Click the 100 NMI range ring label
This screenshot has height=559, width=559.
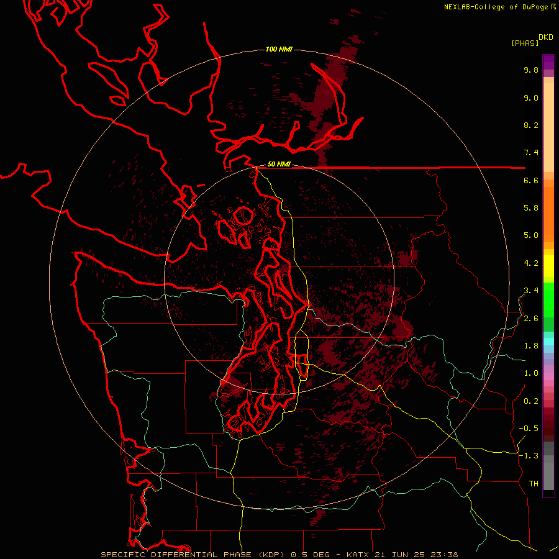click(x=279, y=49)
